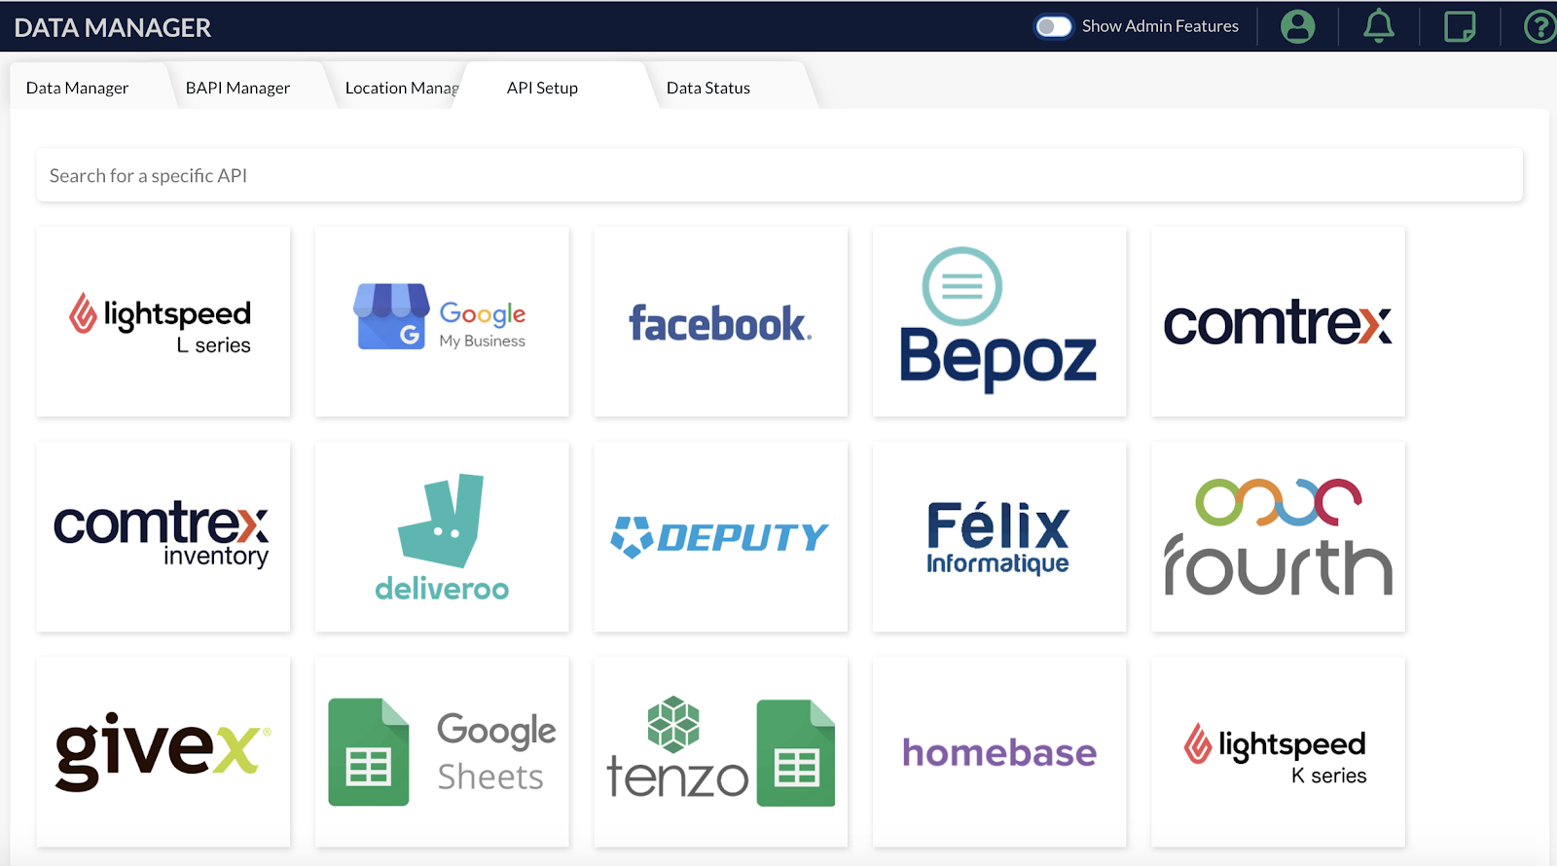Choose the Givex API card
1557x866 pixels.
[163, 752]
